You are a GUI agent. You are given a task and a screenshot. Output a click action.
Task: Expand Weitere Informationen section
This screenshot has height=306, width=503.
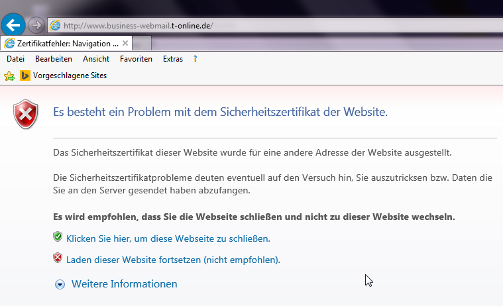[60, 284]
